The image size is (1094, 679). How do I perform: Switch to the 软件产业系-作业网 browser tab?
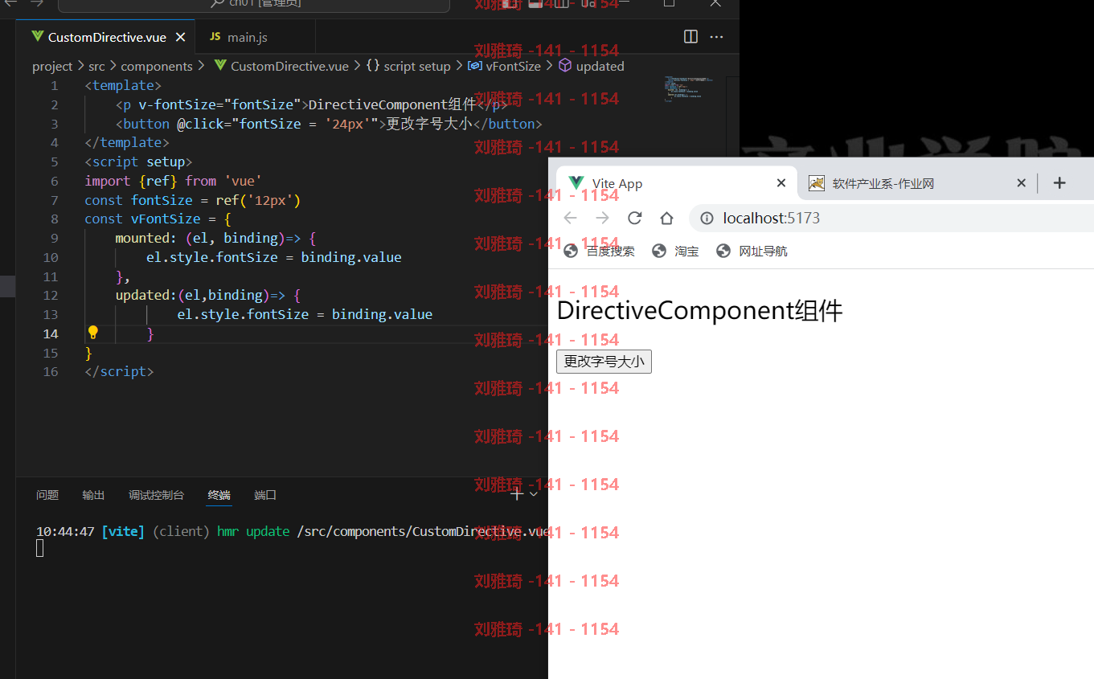click(917, 183)
